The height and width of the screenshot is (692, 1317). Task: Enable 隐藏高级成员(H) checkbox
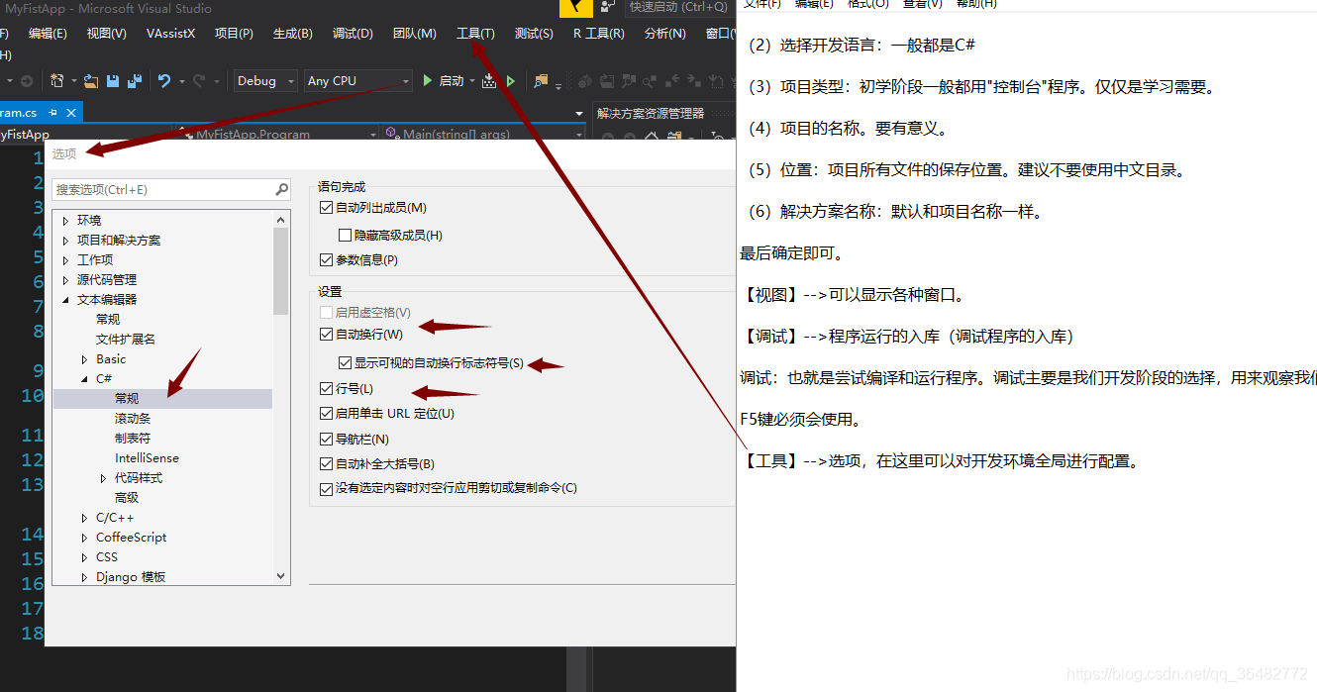345,236
